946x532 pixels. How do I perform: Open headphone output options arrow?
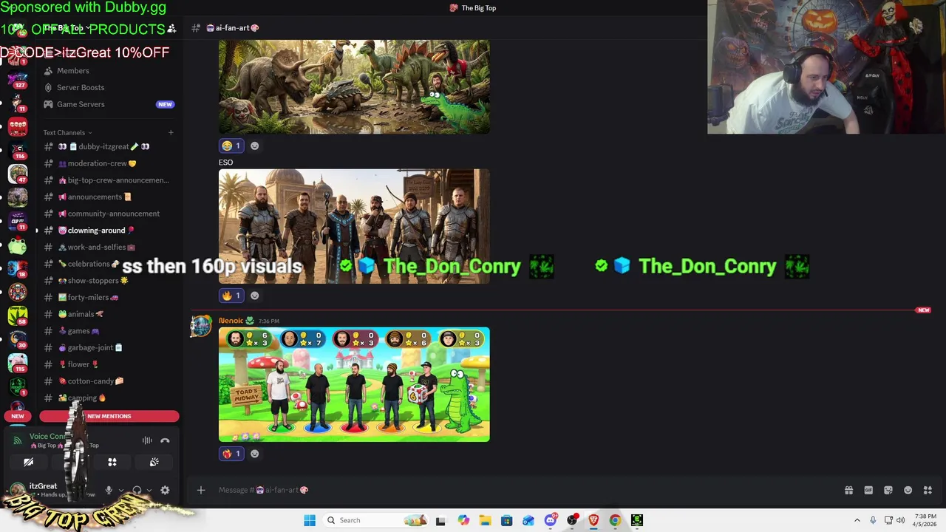click(149, 490)
